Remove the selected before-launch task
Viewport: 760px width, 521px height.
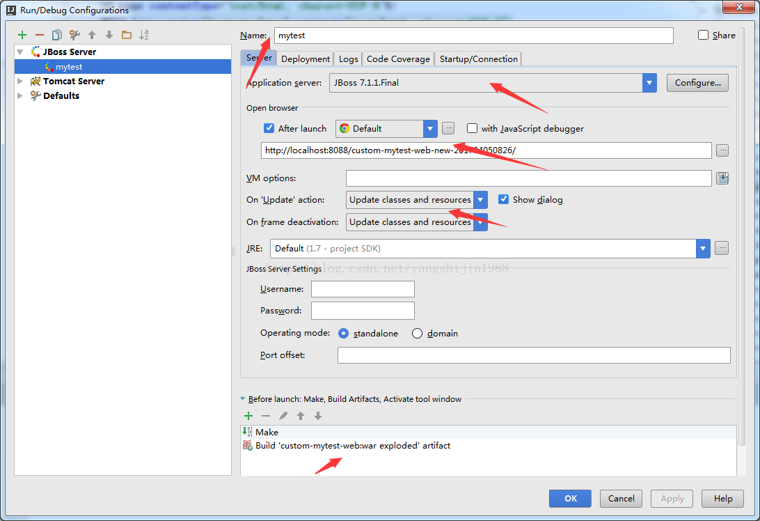tap(266, 416)
